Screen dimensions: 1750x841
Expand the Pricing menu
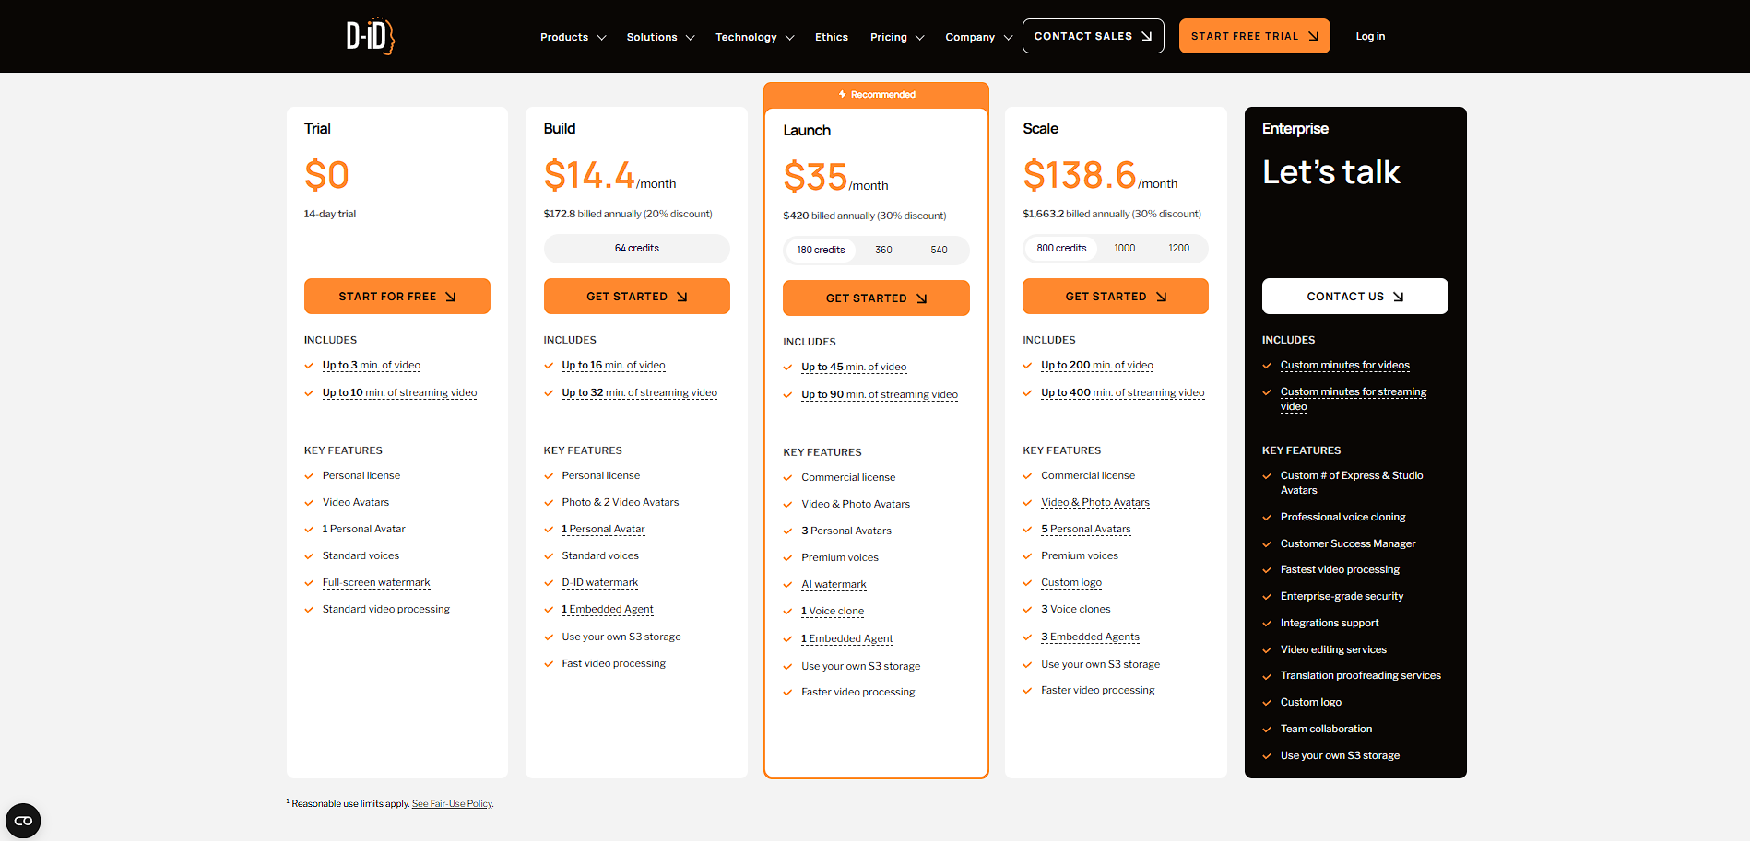(897, 37)
